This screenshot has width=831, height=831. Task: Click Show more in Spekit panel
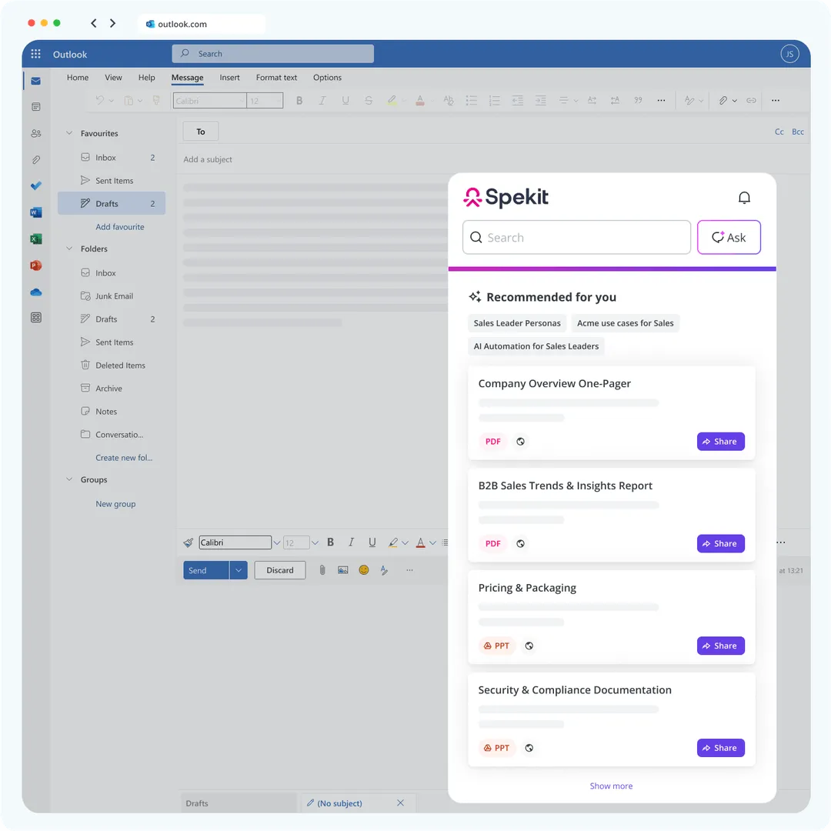tap(611, 786)
